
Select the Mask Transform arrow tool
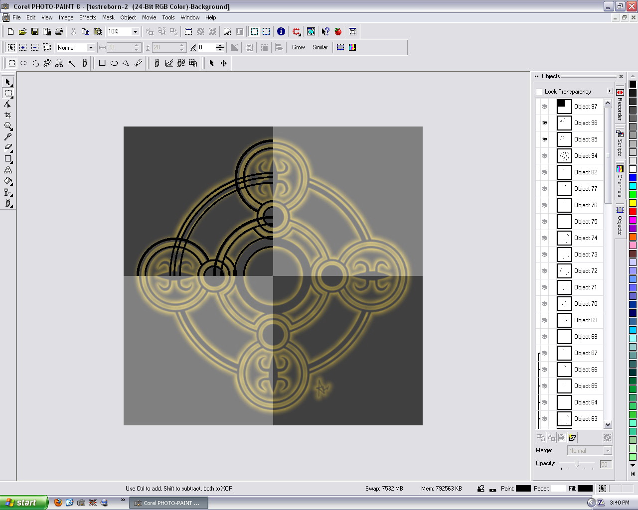pyautogui.click(x=211, y=63)
